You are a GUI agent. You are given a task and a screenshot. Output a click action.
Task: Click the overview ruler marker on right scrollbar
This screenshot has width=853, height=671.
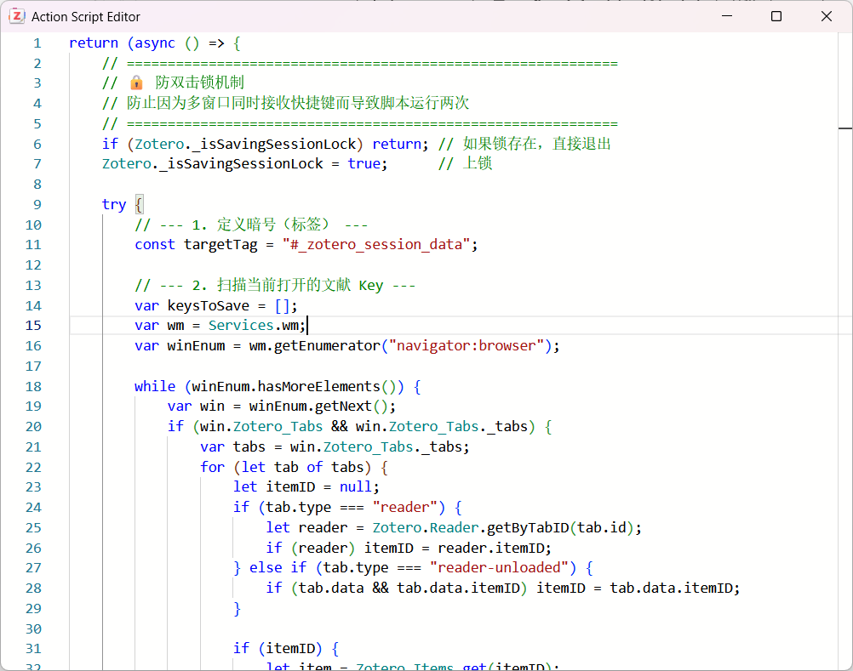(844, 128)
